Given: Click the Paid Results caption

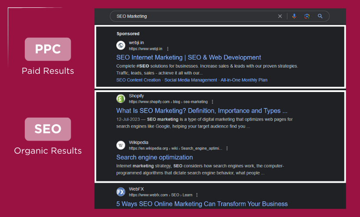Looking at the screenshot, I should [48, 71].
